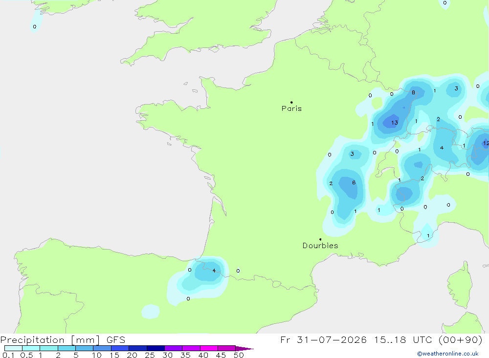Click the 35 legend scale label
Screen dimensions: 489x358
tap(185, 355)
